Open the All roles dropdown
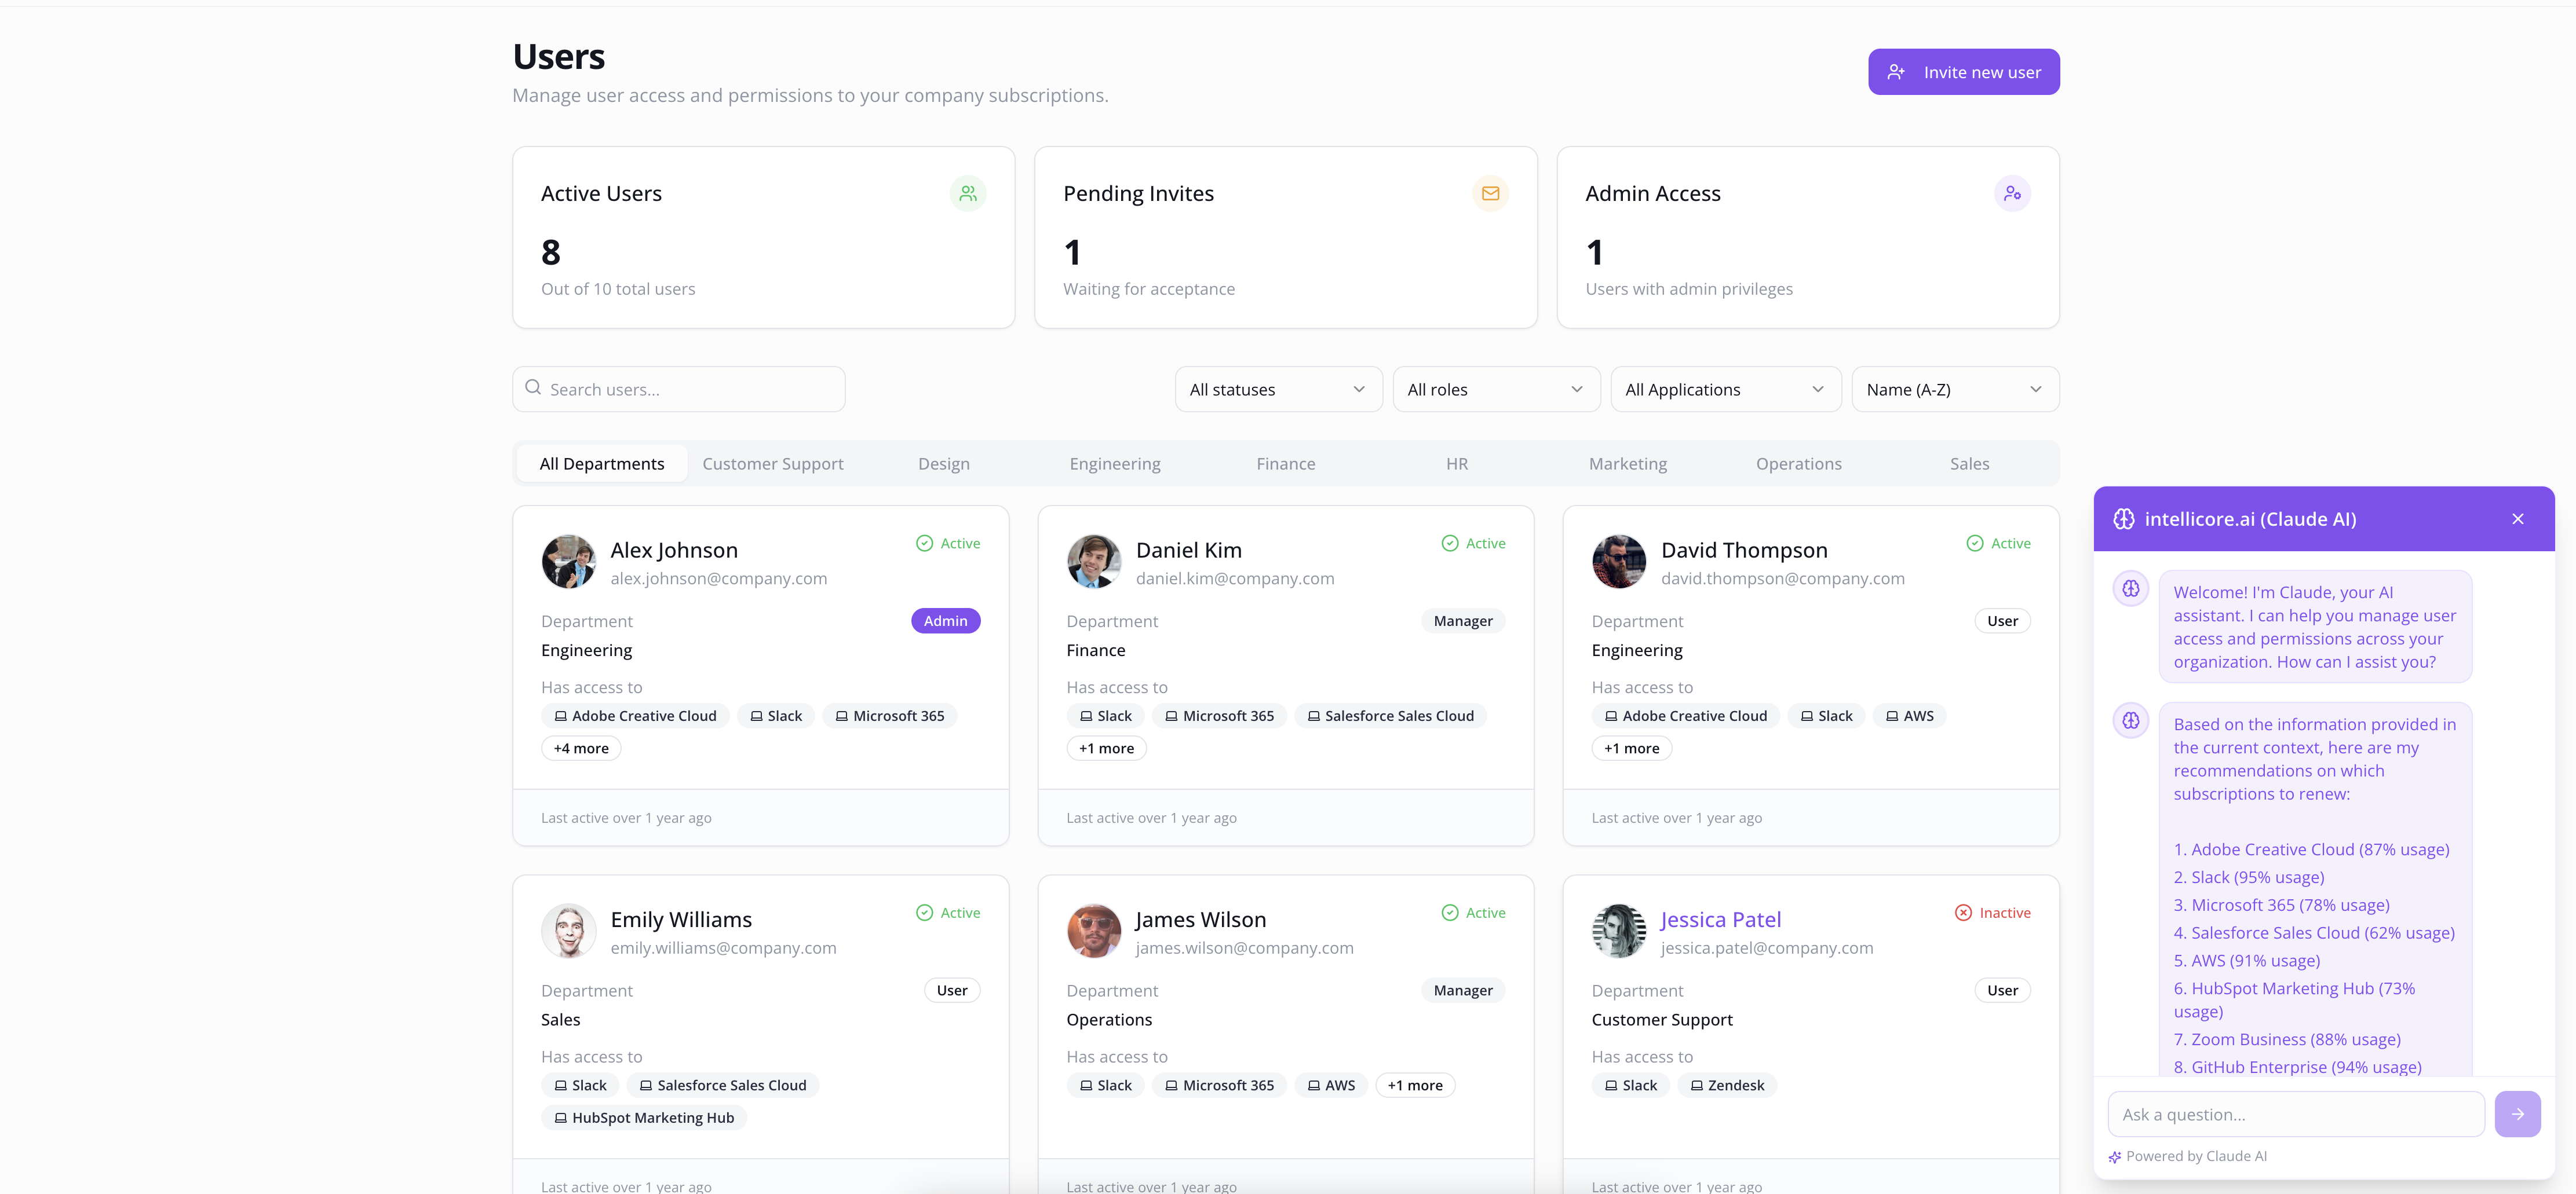 1495,390
